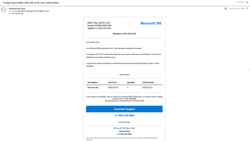Open the sender avatar for AccountFund Team
The width and height of the screenshot is (250, 141).
tap(4, 10)
